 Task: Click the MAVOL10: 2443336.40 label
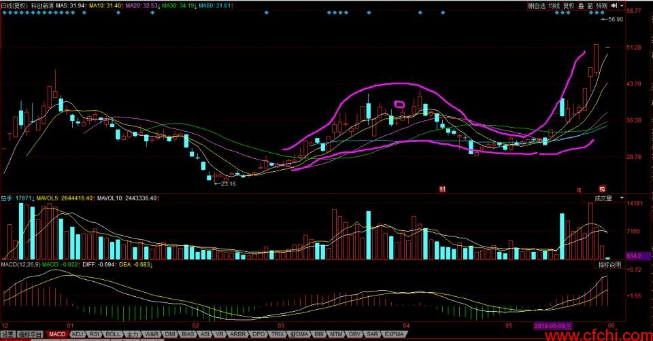tap(129, 198)
